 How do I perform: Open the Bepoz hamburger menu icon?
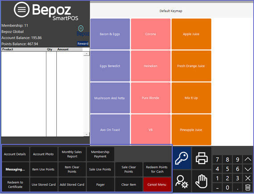pos(21,9)
